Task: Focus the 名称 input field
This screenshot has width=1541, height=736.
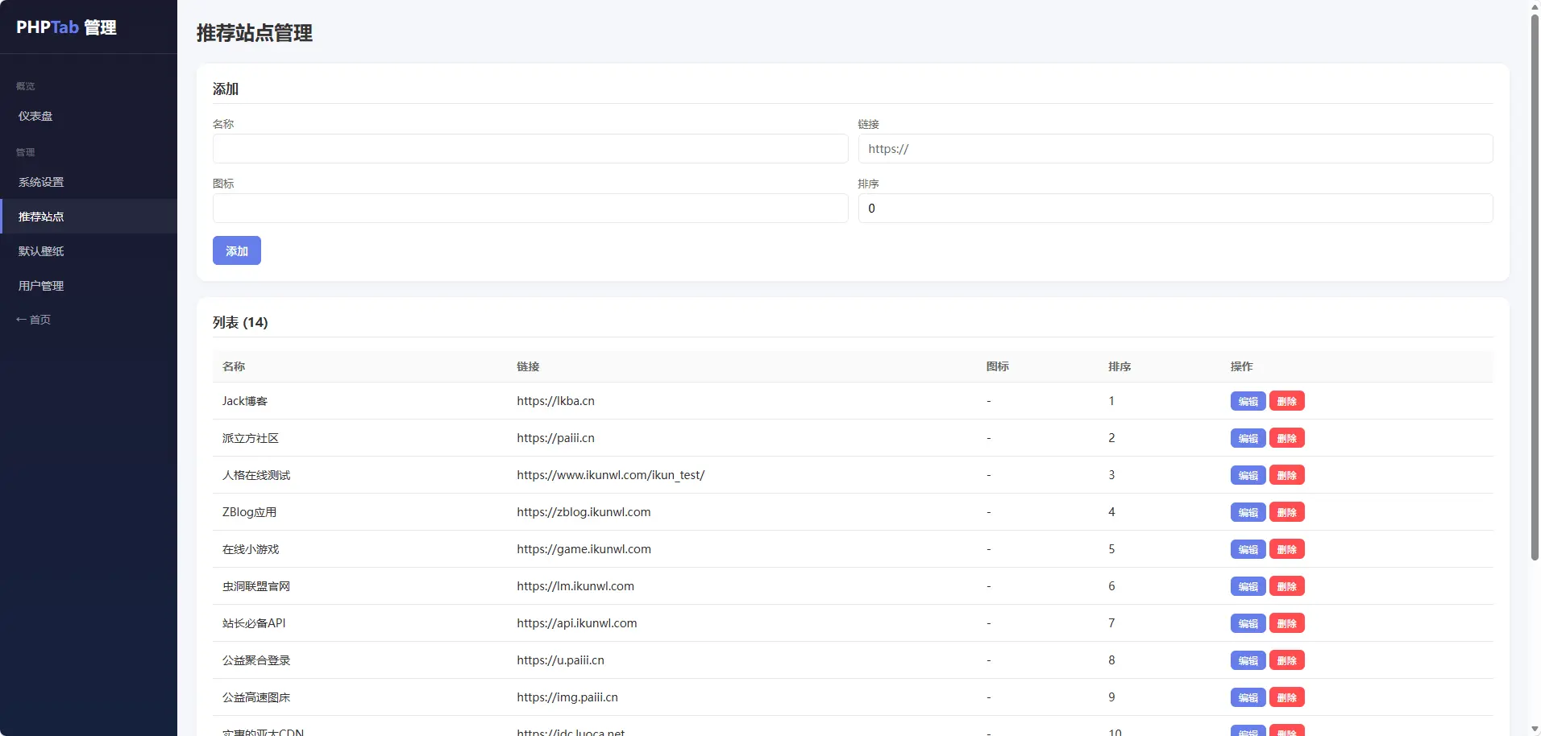Action: 530,149
